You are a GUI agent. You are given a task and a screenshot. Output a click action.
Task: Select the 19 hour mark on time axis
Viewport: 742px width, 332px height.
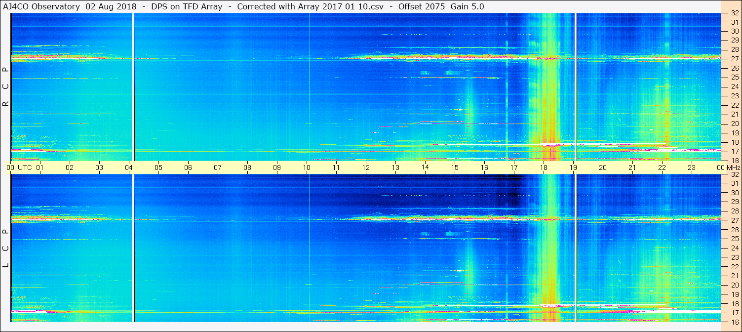pyautogui.click(x=573, y=167)
